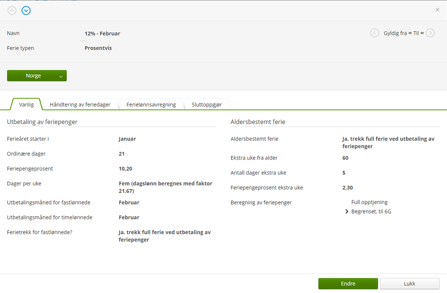Show previous validity period with left arrow

[x=375, y=33]
